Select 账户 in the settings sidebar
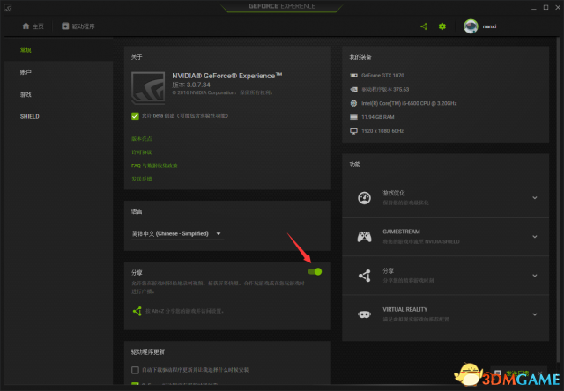The width and height of the screenshot is (564, 391). pyautogui.click(x=59, y=72)
